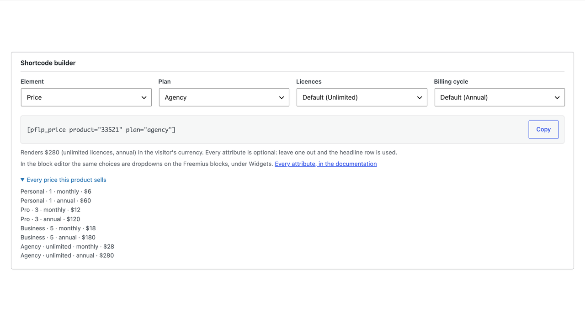
Task: Select the 'Agency · unlimited · annual · $280' row
Action: 67,255
